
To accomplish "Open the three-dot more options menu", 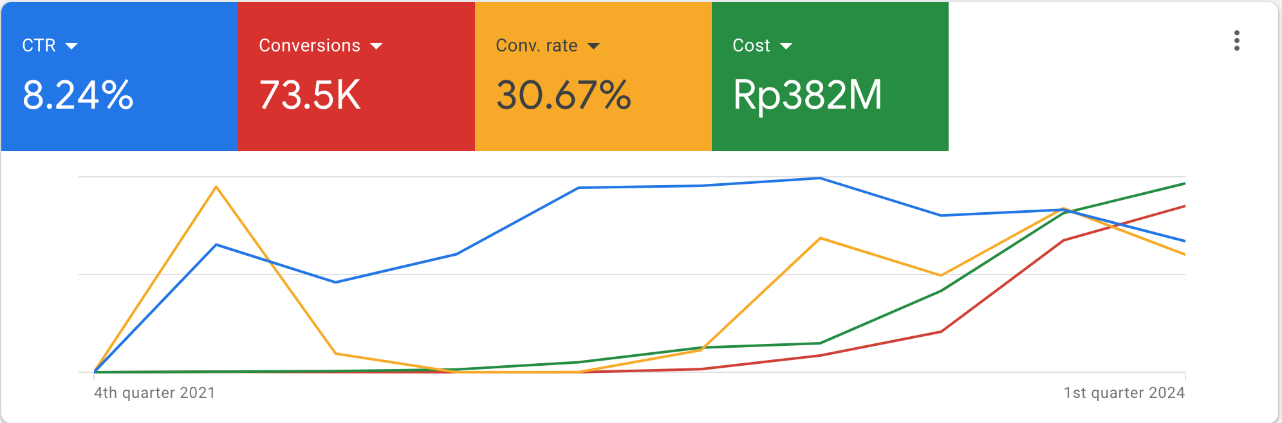I will tap(1236, 40).
